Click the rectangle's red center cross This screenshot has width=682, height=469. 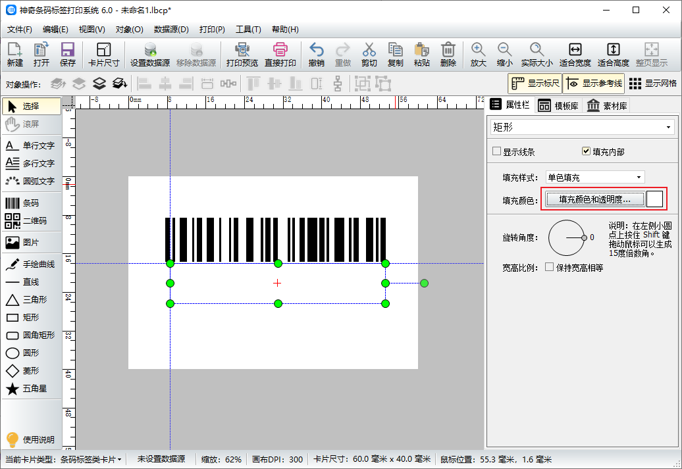click(x=277, y=284)
